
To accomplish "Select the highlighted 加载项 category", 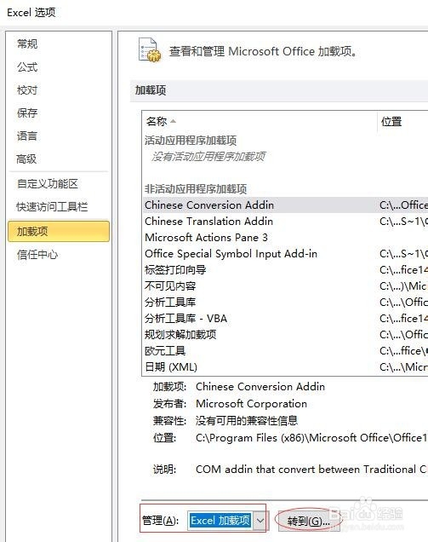I will pos(59,231).
